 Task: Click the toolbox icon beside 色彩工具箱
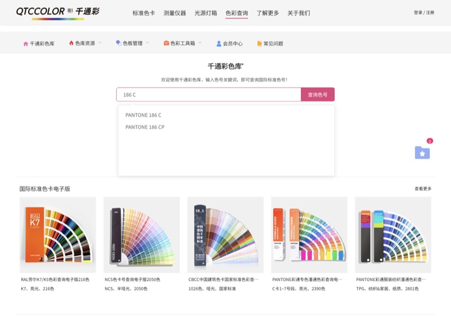(x=166, y=43)
